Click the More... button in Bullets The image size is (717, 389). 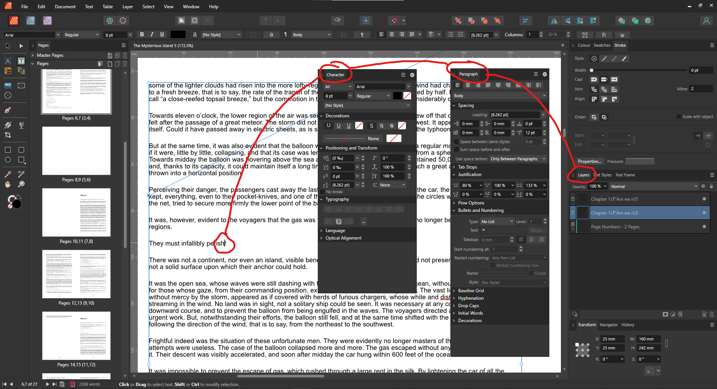(x=537, y=231)
